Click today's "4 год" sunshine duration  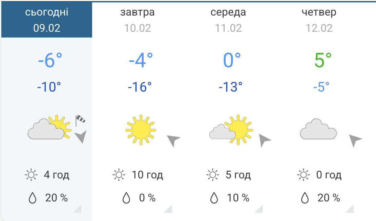tap(56, 175)
